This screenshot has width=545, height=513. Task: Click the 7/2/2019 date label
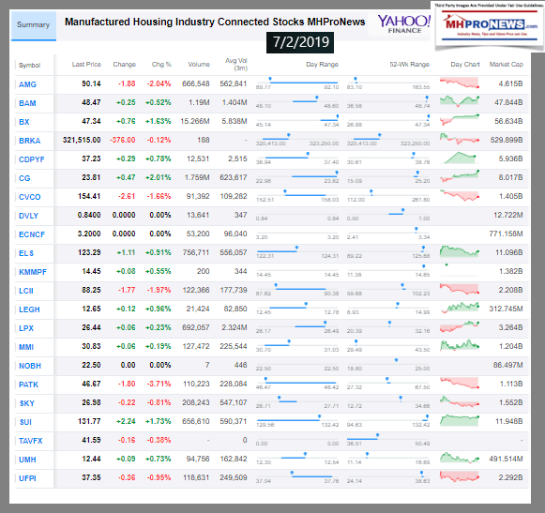(x=300, y=42)
